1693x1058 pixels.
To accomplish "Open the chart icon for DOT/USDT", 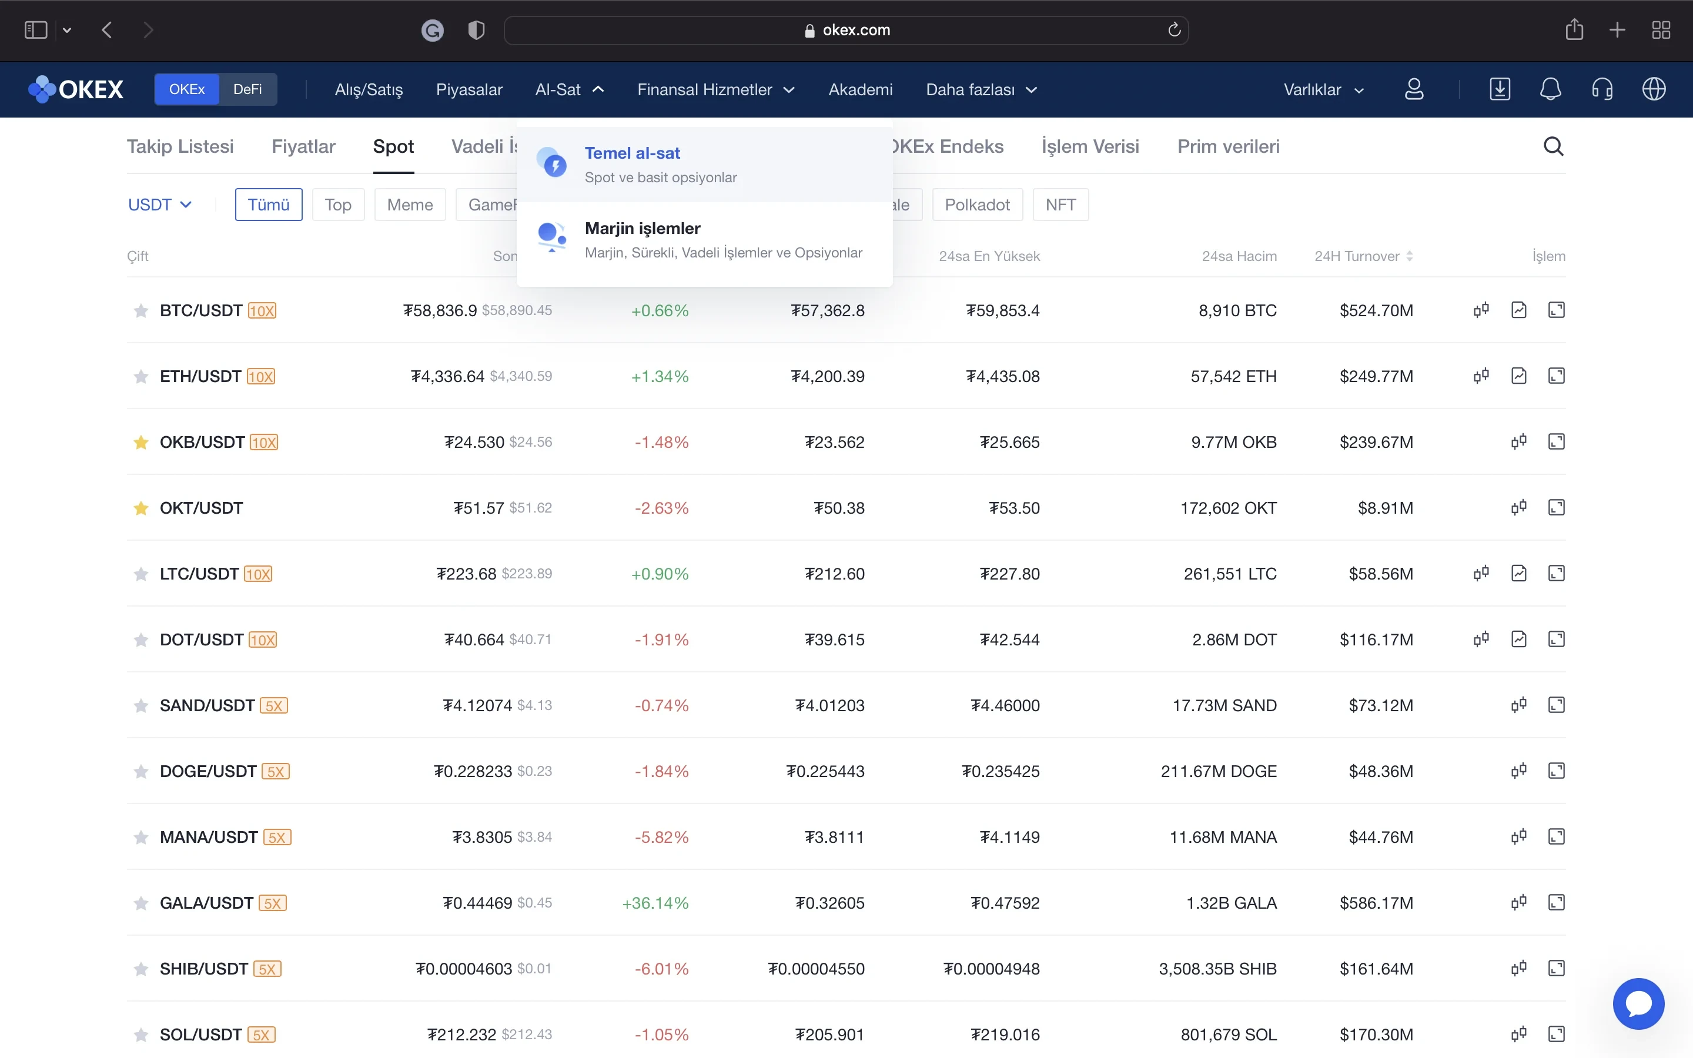I will click(1519, 639).
